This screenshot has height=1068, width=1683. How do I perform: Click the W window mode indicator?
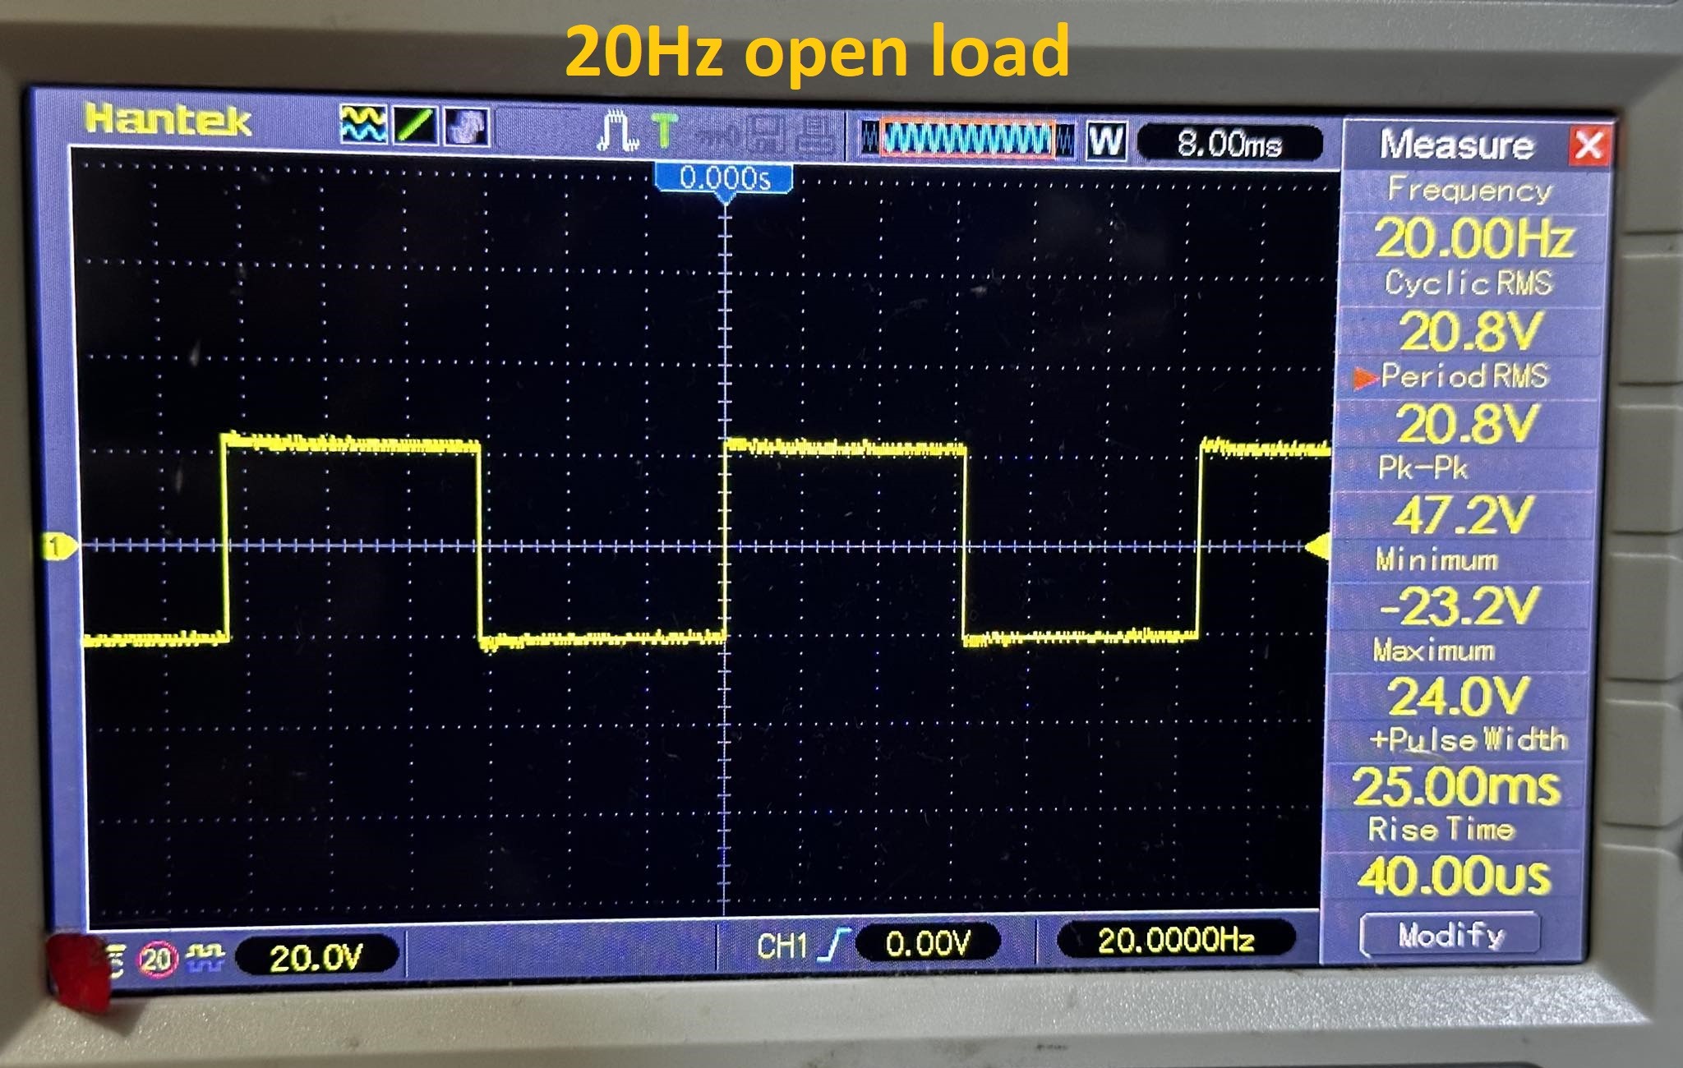pyautogui.click(x=1106, y=141)
